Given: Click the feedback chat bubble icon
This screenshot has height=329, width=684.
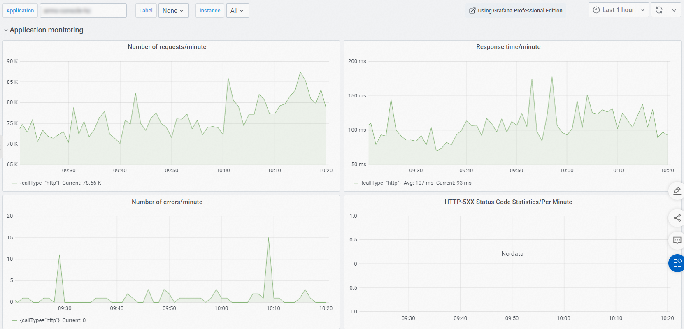Looking at the screenshot, I should pyautogui.click(x=677, y=241).
